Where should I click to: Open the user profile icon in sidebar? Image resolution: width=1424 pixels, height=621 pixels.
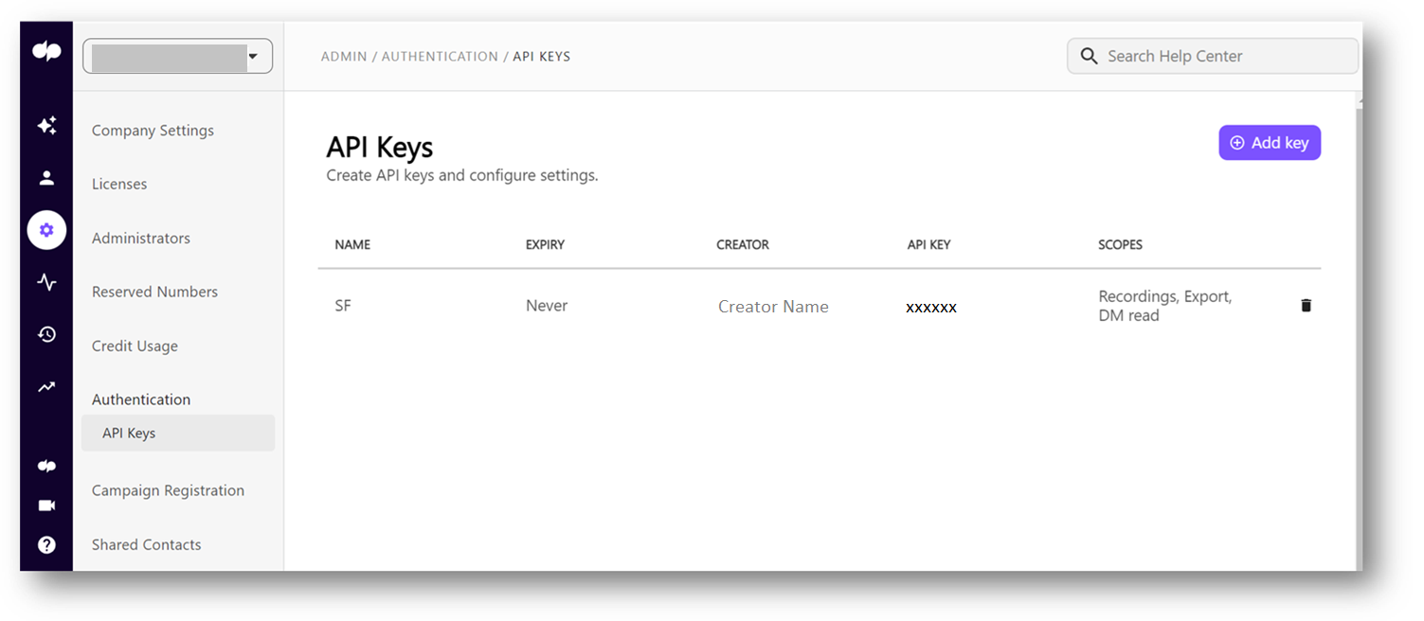pos(46,178)
